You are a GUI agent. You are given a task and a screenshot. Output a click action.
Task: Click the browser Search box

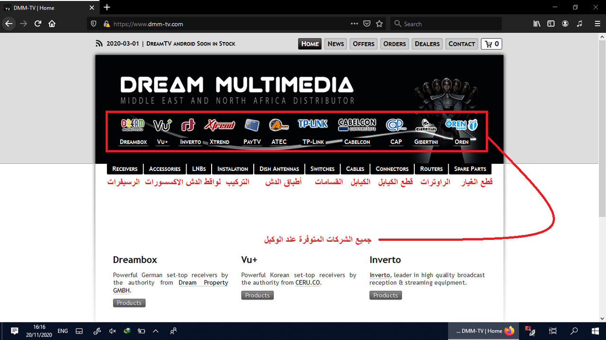(445, 24)
